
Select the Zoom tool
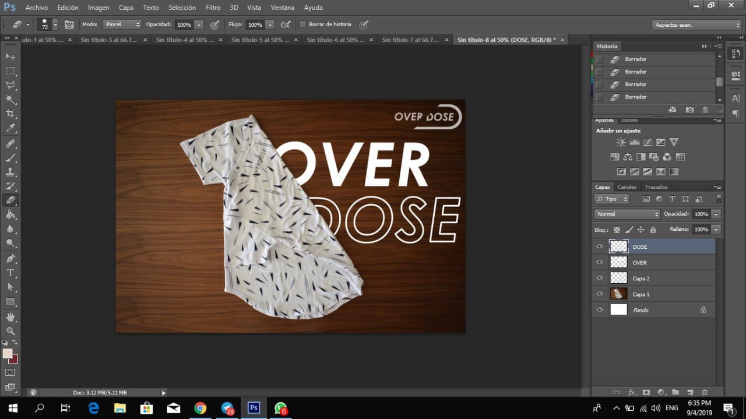(x=10, y=330)
